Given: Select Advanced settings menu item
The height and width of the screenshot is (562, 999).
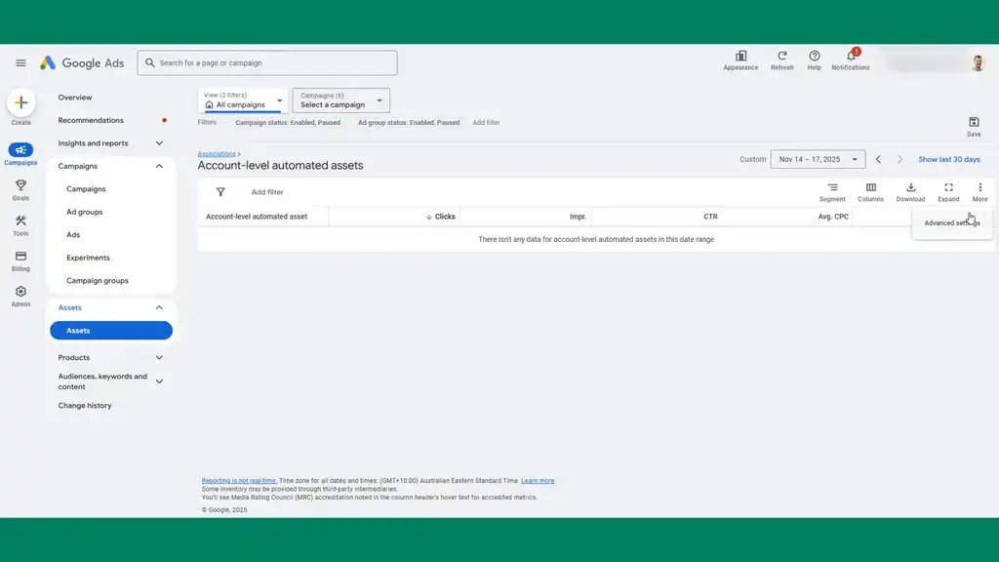Looking at the screenshot, I should point(951,223).
